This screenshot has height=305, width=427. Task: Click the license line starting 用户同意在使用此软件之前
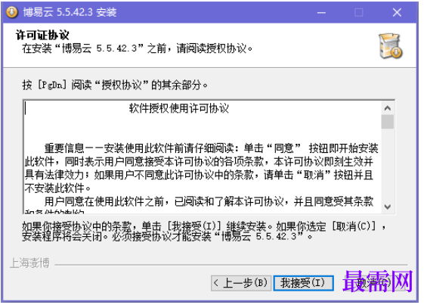(209, 201)
